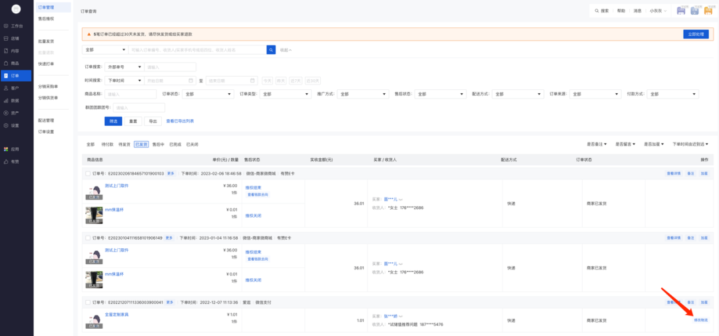Open the 下单时间 time search dropdown

tap(124, 81)
